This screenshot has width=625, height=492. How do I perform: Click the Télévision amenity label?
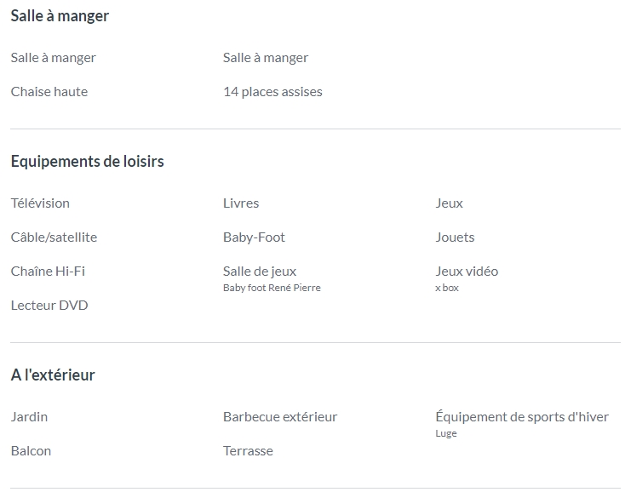click(40, 203)
